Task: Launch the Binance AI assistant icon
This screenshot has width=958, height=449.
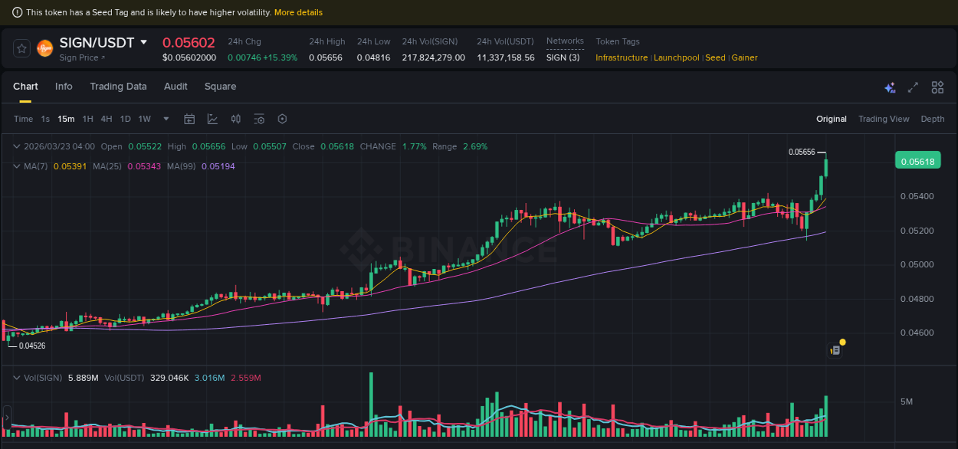Action: click(890, 87)
